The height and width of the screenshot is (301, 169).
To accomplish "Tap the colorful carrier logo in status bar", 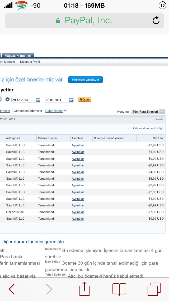I will click(21, 5).
